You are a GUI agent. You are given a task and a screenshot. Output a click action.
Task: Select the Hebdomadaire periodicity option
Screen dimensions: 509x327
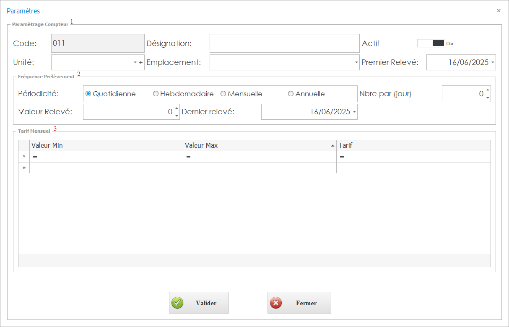coord(156,93)
